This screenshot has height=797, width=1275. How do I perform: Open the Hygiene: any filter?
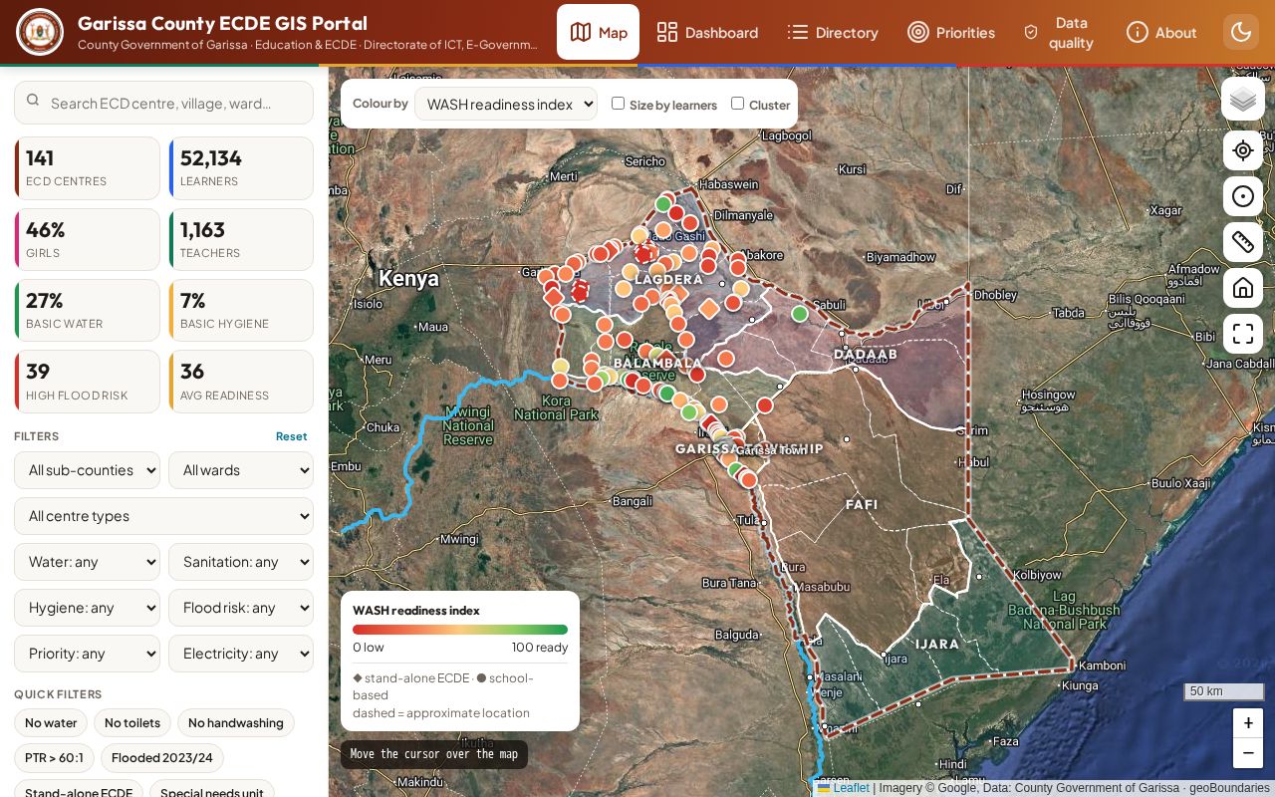pos(87,608)
